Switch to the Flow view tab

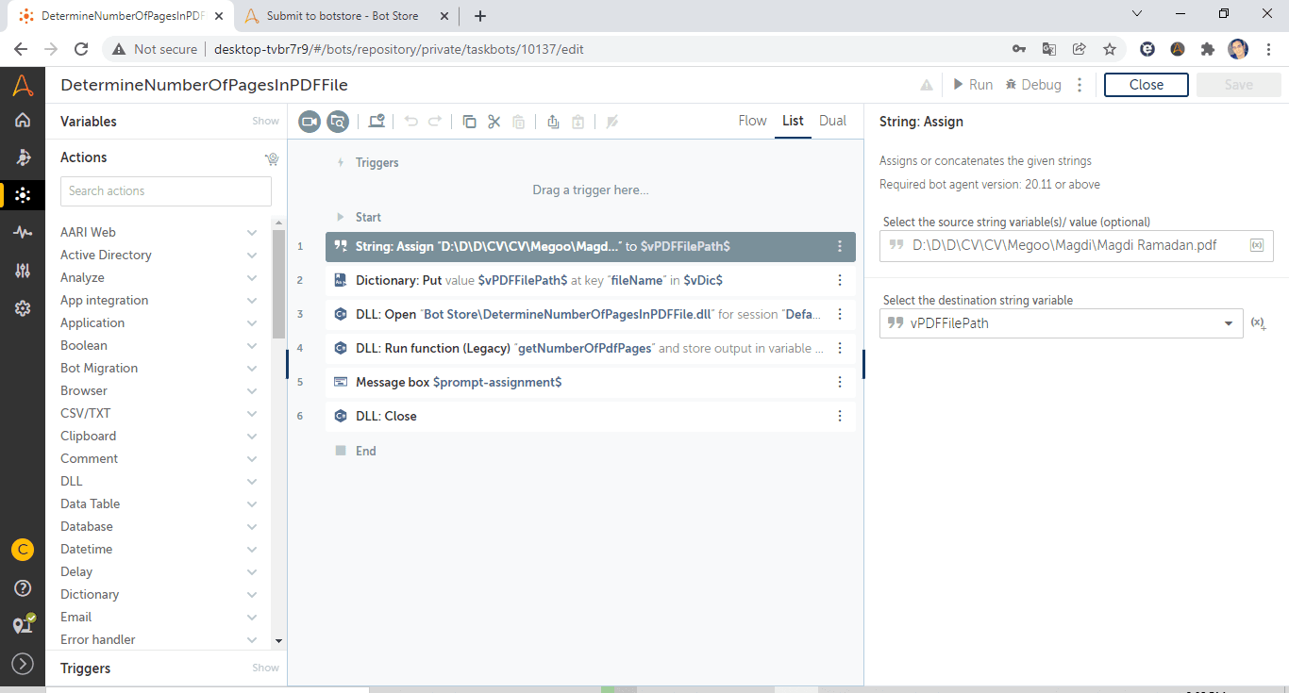(752, 121)
